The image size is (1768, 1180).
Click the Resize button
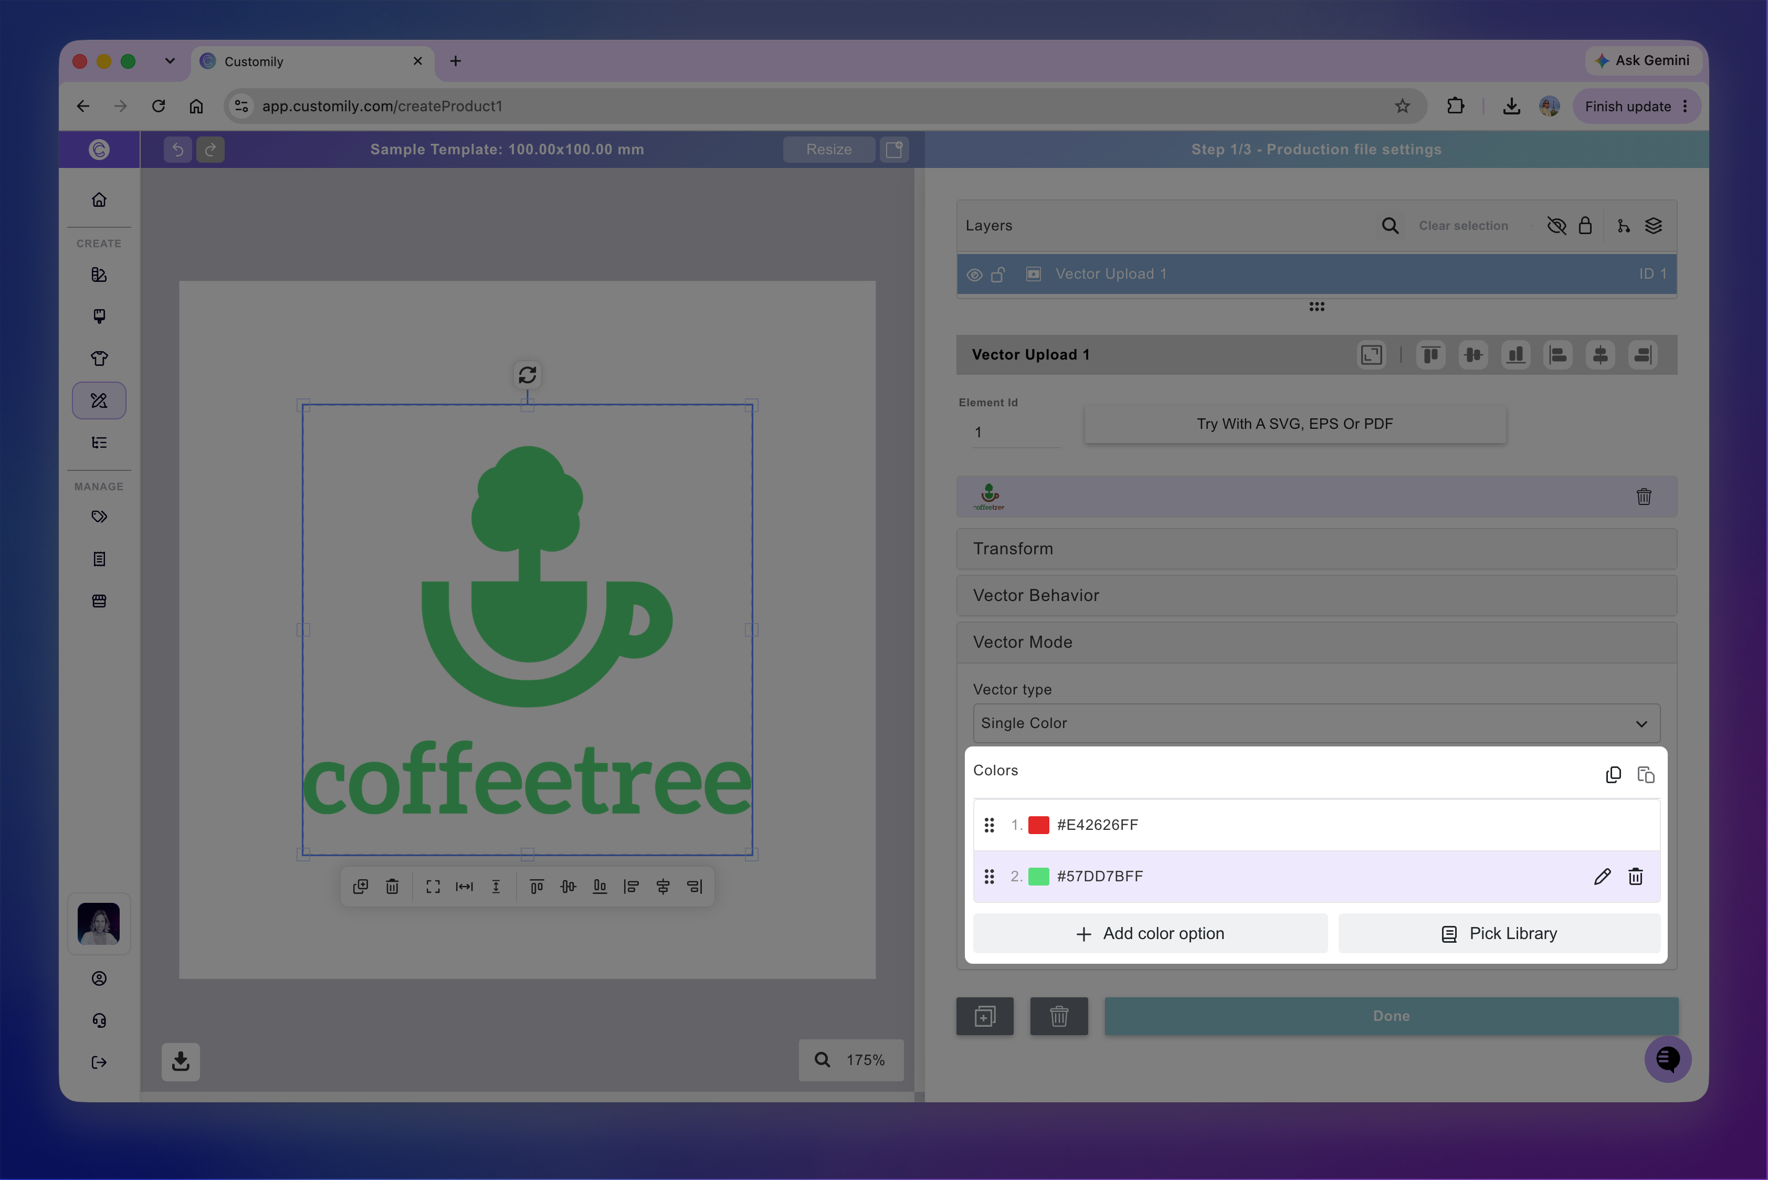(x=829, y=150)
